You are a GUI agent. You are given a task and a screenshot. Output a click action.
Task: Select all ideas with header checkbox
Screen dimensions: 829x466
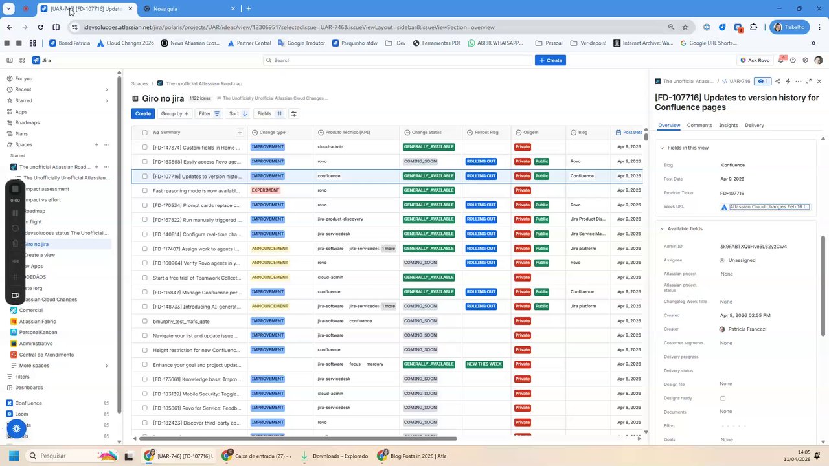[144, 133]
